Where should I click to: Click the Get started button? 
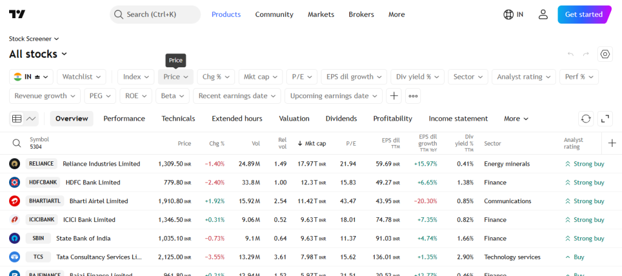[x=585, y=15]
